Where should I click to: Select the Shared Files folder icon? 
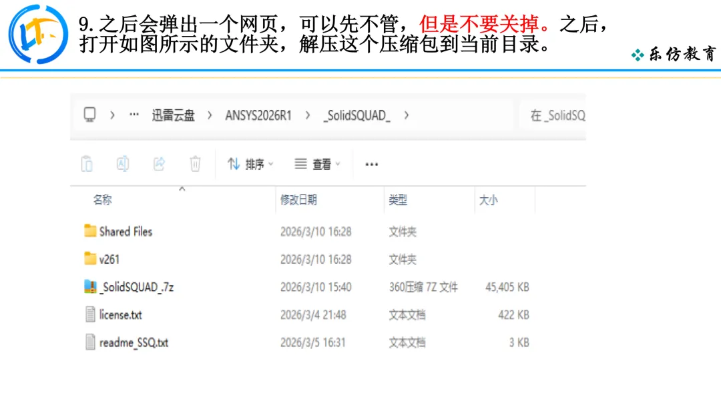[90, 230]
